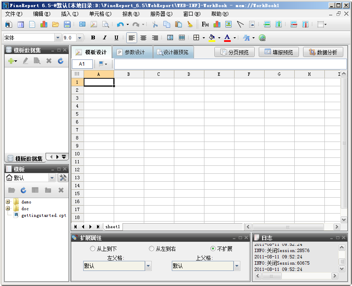This screenshot has width=352, height=286.
Task: Click the 数据分析 button
Action: coord(323,52)
